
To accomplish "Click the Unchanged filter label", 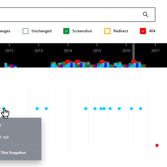I will coord(41,31).
